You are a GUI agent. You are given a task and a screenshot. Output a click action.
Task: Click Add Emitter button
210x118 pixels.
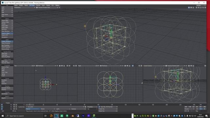click(7, 94)
